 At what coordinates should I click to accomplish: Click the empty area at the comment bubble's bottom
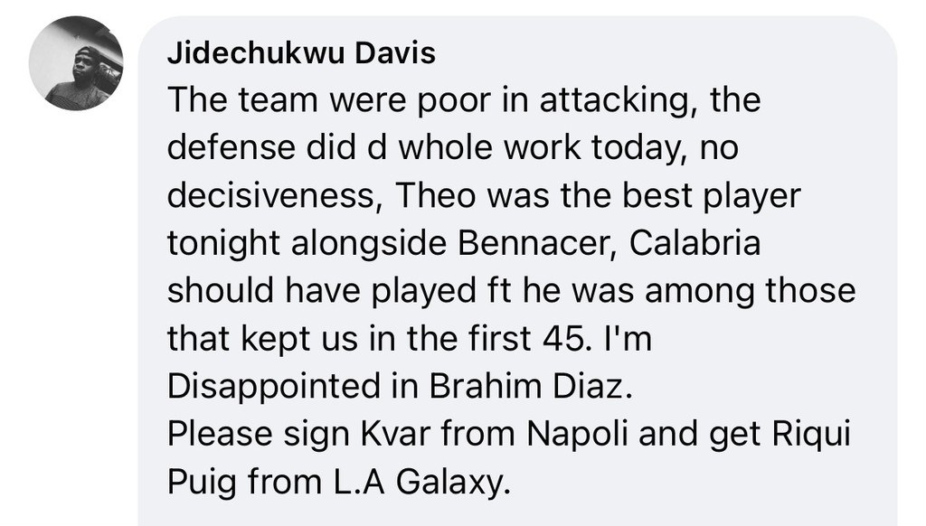tap(517, 515)
